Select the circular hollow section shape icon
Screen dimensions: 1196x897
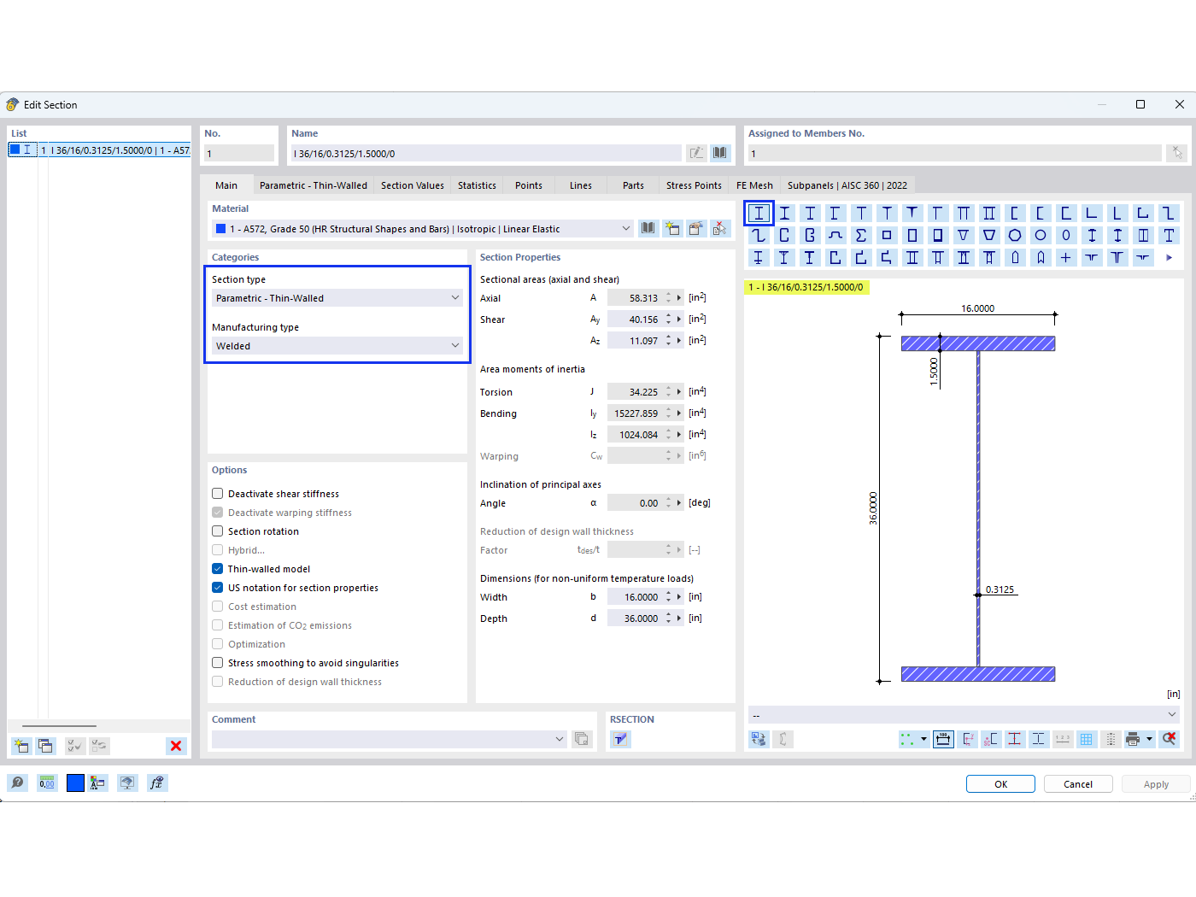tap(1041, 235)
